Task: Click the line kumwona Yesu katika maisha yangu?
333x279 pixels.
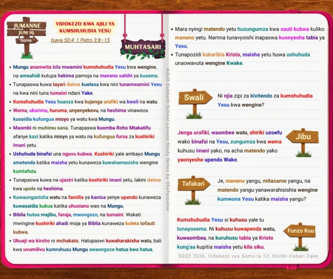Action: pyautogui.click(x=262, y=199)
